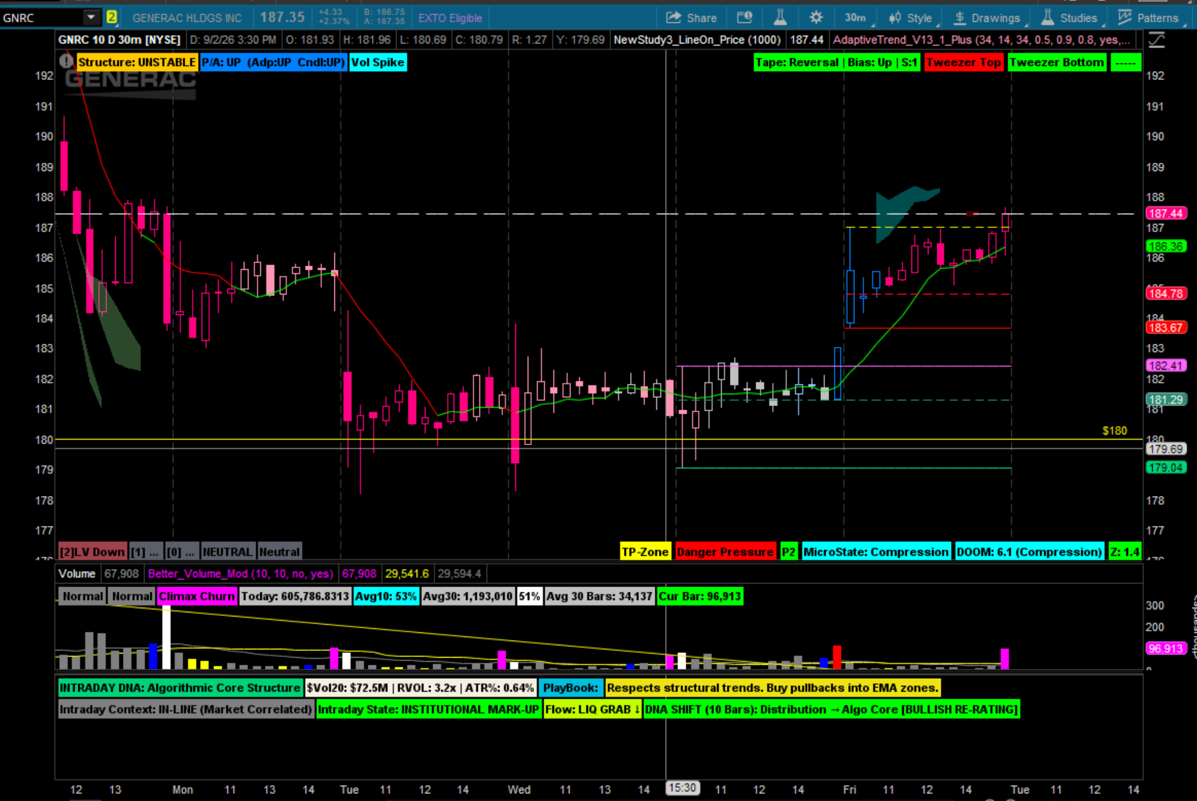Click 'INTRADAY DNA: Algorithmic Core Structure' label
Viewport: 1197px width, 801px height.
point(180,688)
